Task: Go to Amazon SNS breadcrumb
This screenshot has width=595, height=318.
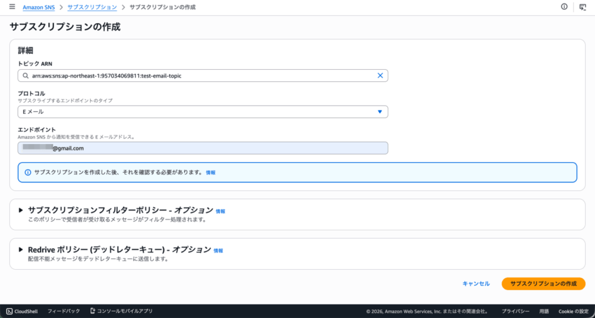Action: pyautogui.click(x=39, y=7)
